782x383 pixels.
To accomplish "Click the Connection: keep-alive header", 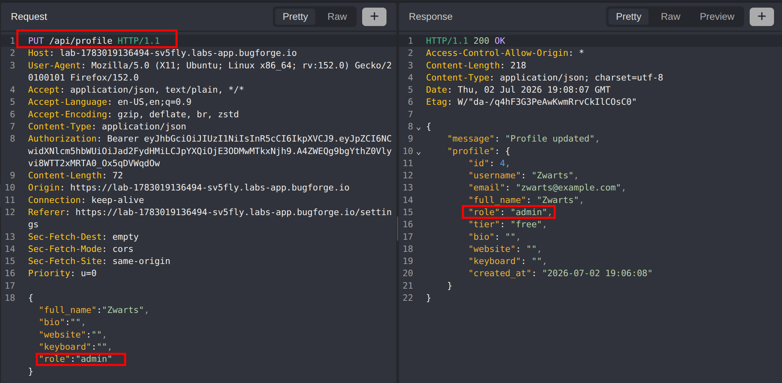I will tap(86, 200).
